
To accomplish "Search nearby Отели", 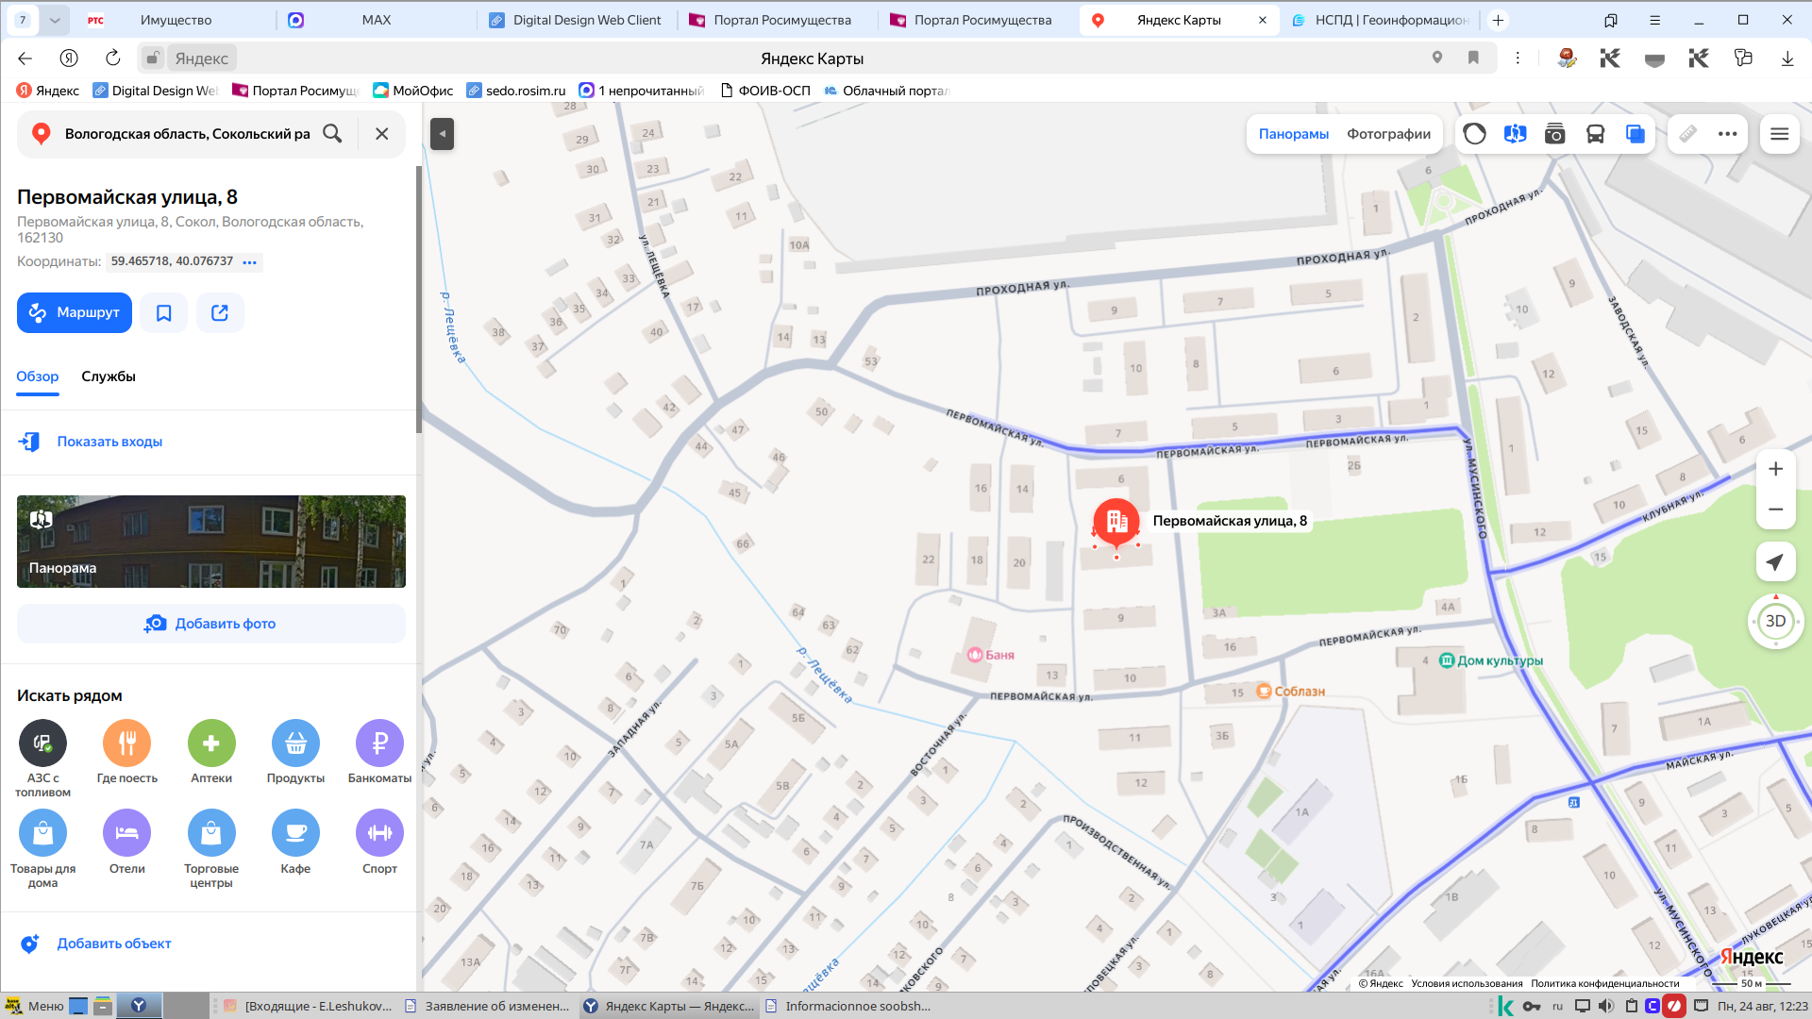I will click(x=127, y=843).
